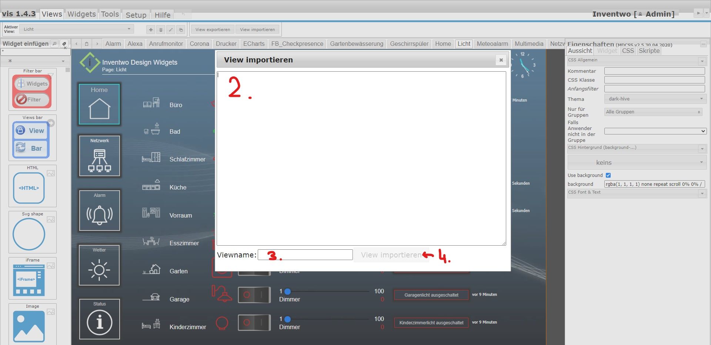The width and height of the screenshot is (711, 345).
Task: Toggle the Use background checkbox
Action: [x=608, y=175]
